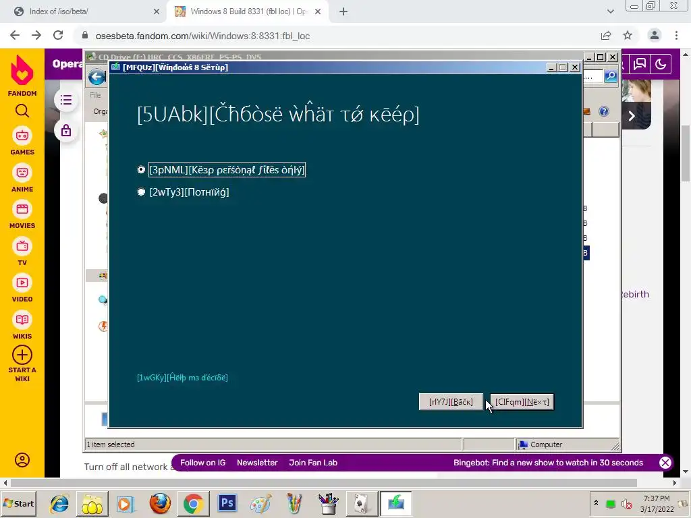
Task: Share this page icon in address bar
Action: coord(606,36)
